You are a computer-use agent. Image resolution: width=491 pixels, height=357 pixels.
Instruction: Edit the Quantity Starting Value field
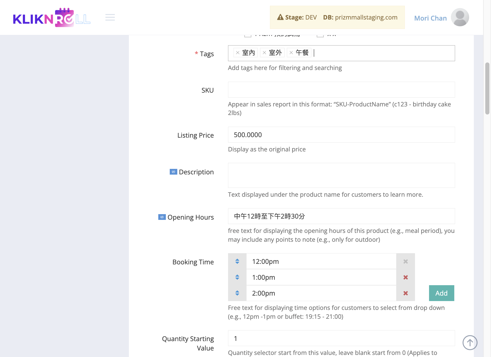pyautogui.click(x=341, y=338)
